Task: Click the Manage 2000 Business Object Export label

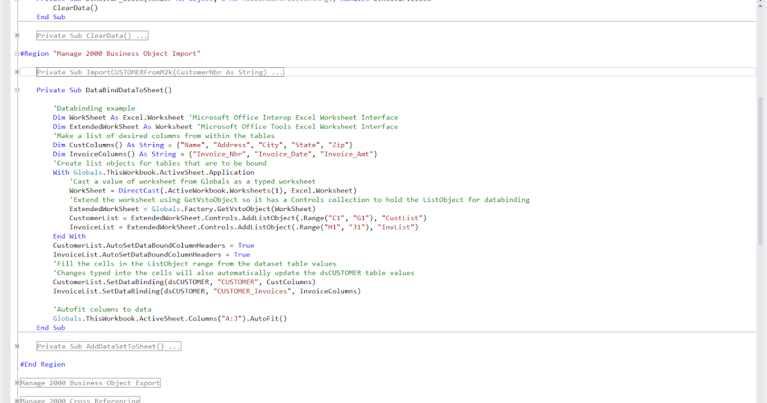Action: pos(89,382)
